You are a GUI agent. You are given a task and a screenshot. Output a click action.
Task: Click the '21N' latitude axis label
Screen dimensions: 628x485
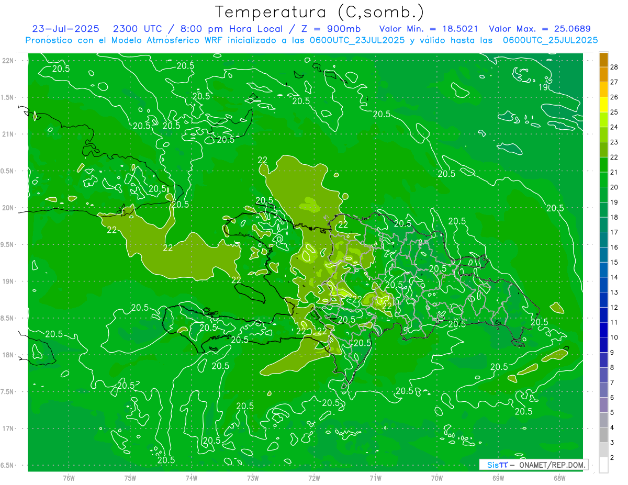(8, 134)
